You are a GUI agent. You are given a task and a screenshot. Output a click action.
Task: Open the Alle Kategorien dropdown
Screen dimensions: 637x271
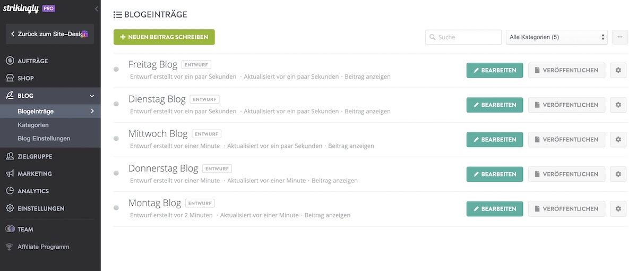coord(556,37)
